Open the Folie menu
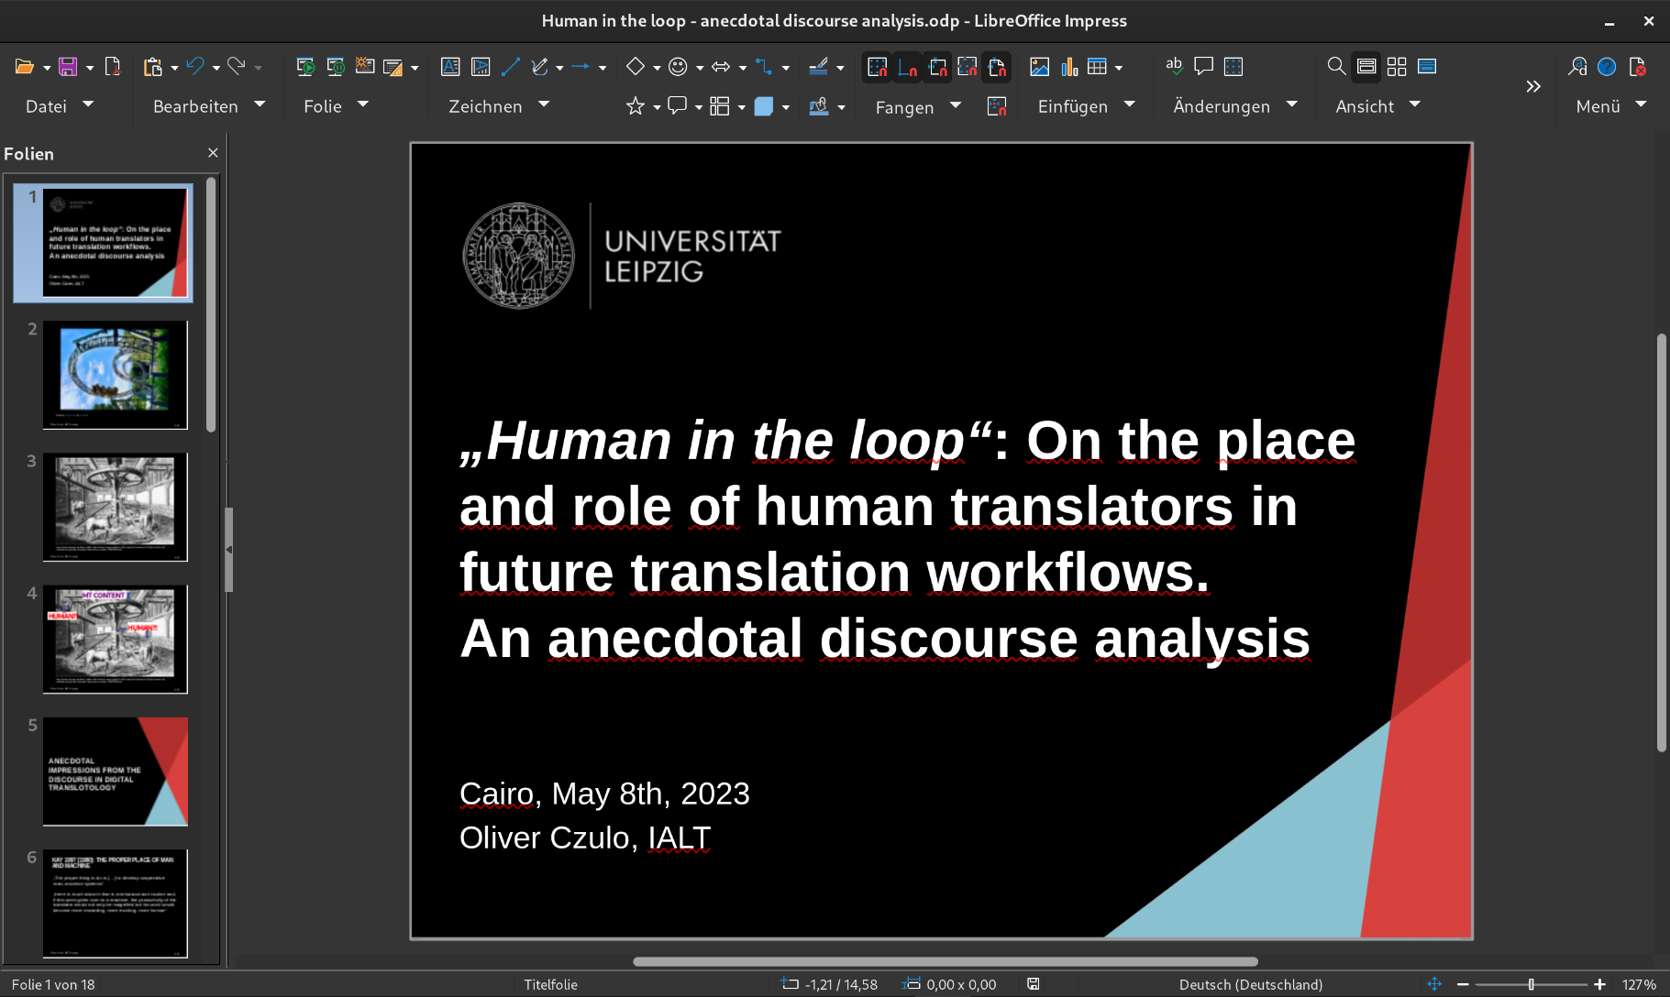The width and height of the screenshot is (1670, 997). click(x=323, y=106)
